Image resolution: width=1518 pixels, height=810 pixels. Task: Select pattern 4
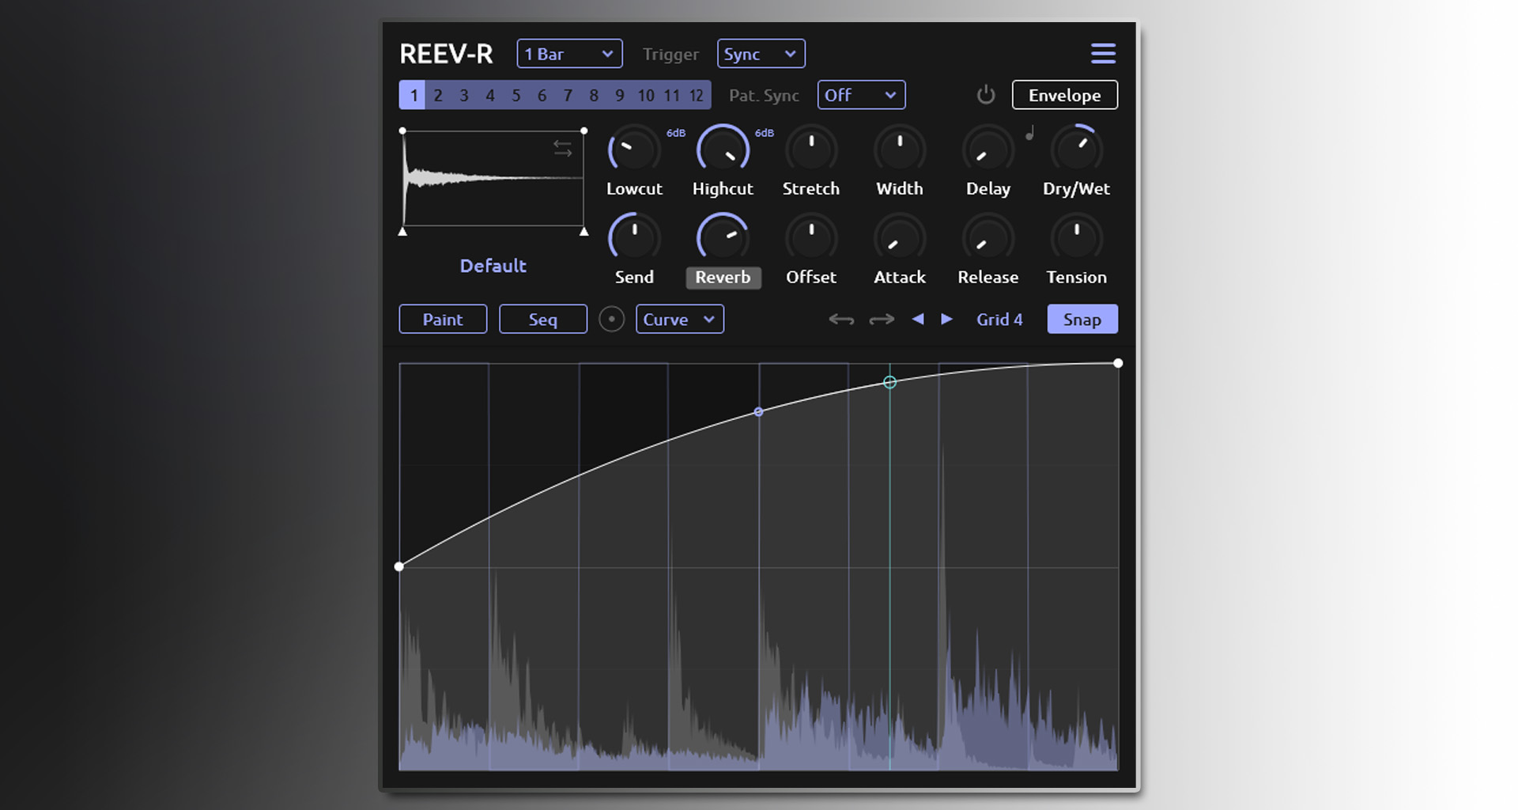coord(490,95)
